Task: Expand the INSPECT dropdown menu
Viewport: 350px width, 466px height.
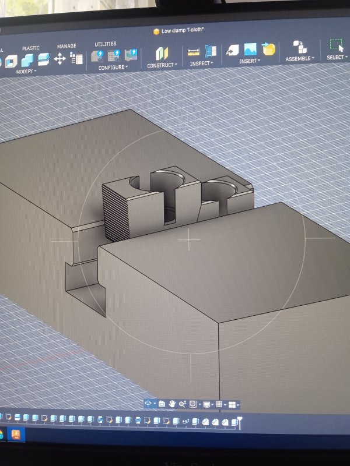Action: [x=201, y=63]
